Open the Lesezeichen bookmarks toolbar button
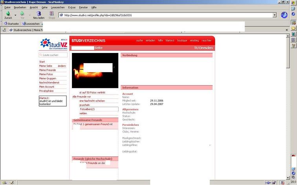The image size is (297, 185). click(31, 24)
